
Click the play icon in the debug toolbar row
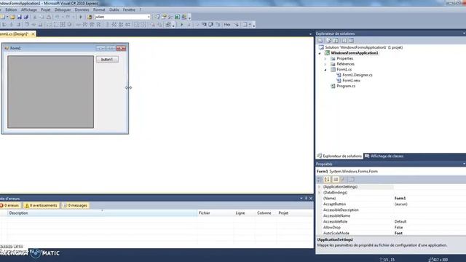tap(182, 25)
